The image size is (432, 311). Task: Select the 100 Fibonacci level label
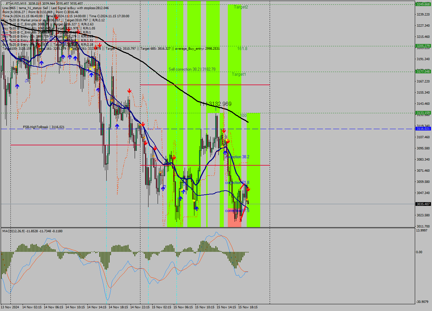243,116
